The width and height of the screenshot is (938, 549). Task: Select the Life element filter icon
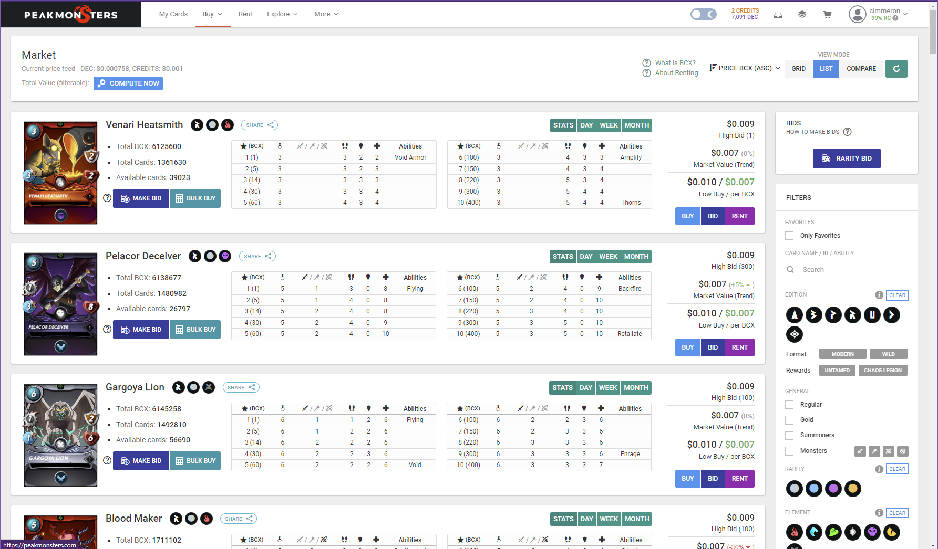point(853,532)
